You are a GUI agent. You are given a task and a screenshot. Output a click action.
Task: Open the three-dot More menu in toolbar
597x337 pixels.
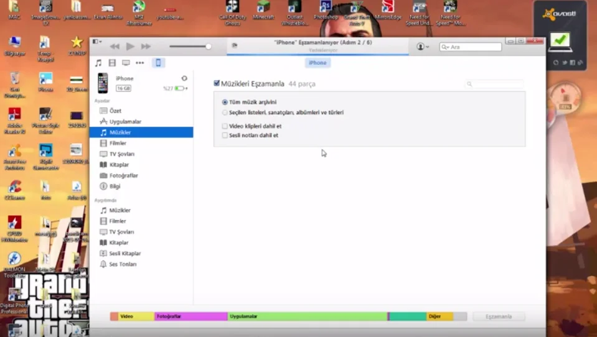coord(139,63)
